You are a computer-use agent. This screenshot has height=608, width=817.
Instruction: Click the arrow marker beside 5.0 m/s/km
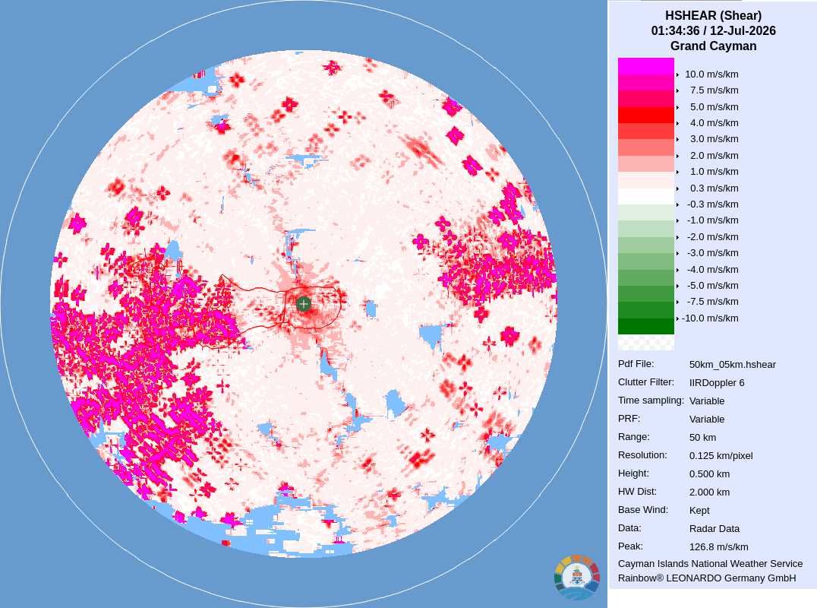click(x=677, y=107)
